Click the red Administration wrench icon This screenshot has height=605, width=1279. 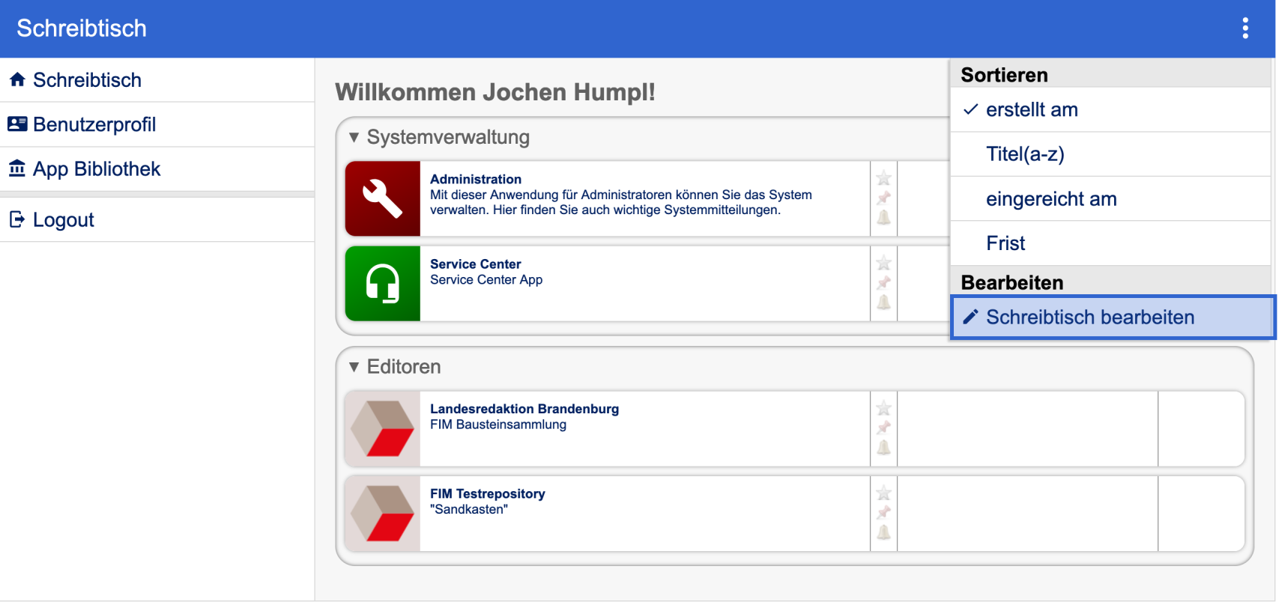pos(383,199)
